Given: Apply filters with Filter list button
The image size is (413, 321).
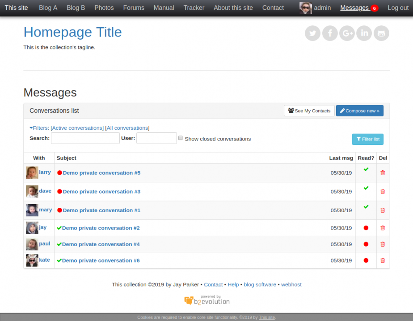Looking at the screenshot, I should click(x=368, y=139).
